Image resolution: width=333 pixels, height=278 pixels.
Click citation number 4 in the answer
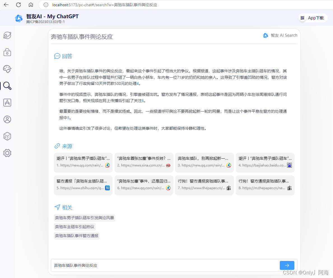138,84
